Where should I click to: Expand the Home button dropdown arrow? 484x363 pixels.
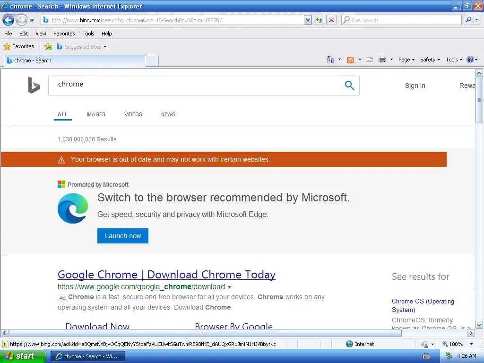[339, 59]
